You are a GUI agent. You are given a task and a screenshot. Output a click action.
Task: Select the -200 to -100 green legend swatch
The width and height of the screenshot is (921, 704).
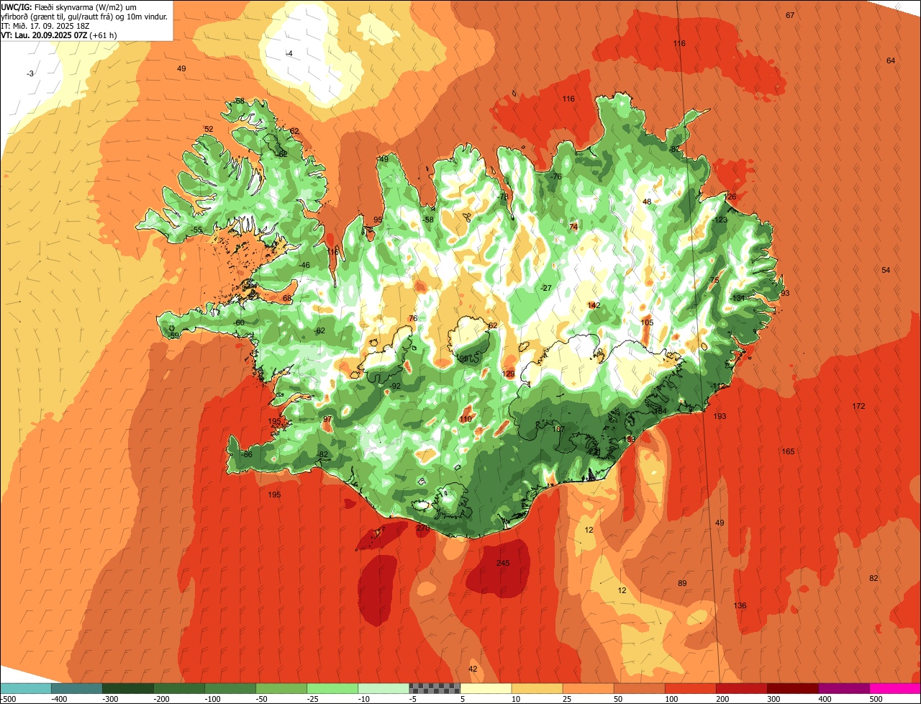pos(179,688)
